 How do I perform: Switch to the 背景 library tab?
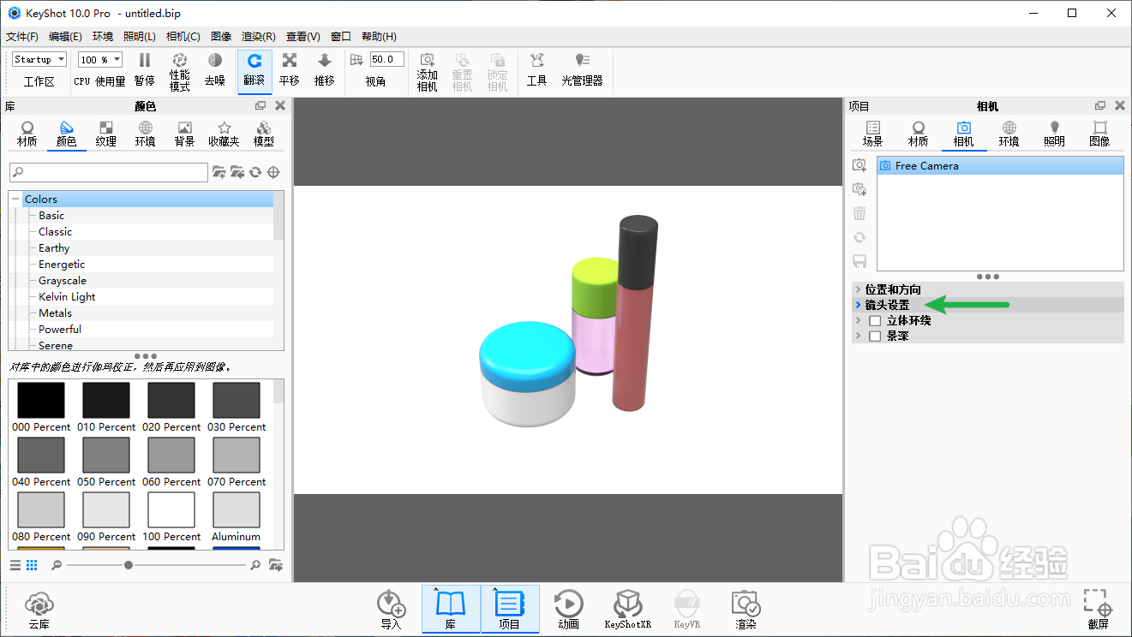pos(184,134)
